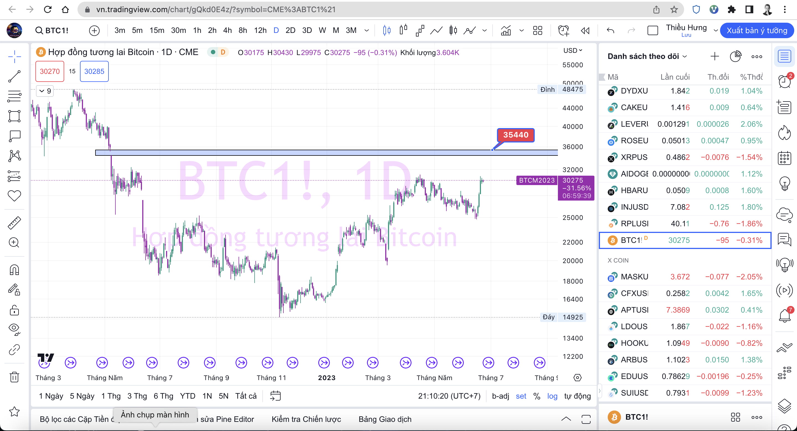Collapse the indicator legend via the 9 chevron
The width and height of the screenshot is (797, 431).
coord(42,90)
